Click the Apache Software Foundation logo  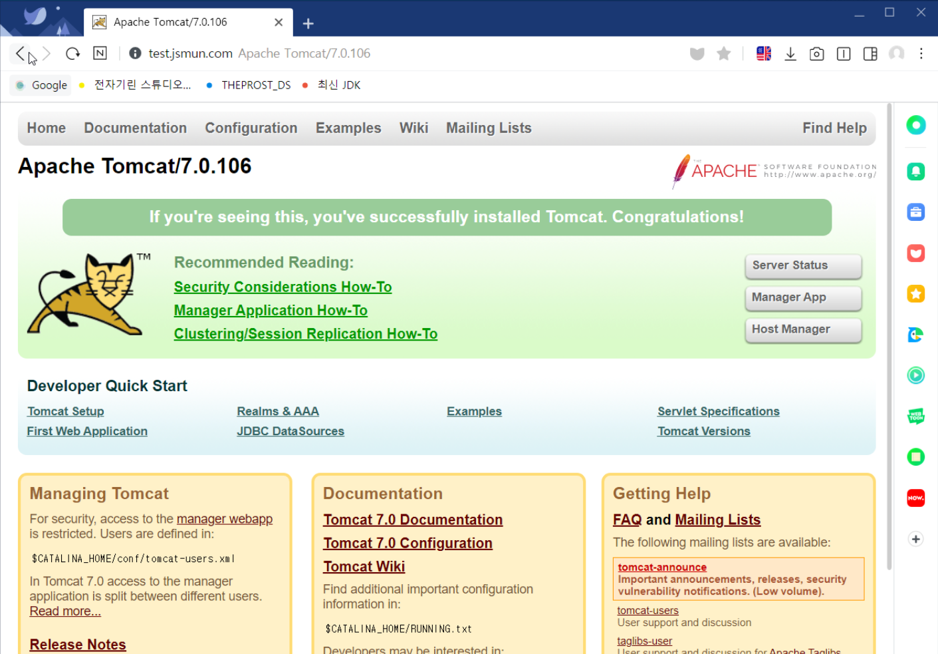(774, 172)
